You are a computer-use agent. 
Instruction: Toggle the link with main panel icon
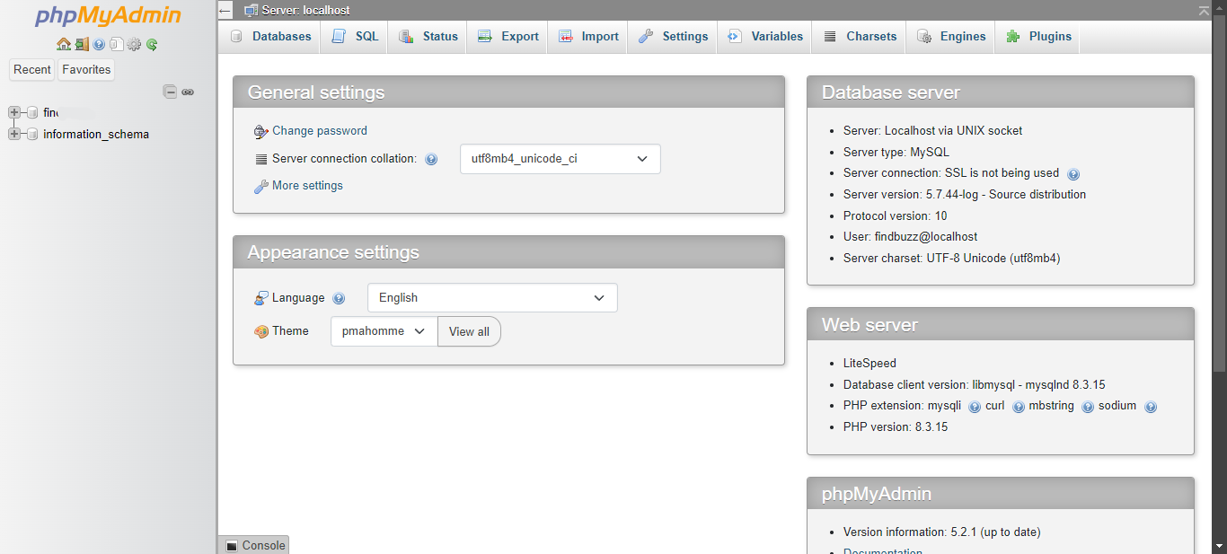click(x=188, y=92)
